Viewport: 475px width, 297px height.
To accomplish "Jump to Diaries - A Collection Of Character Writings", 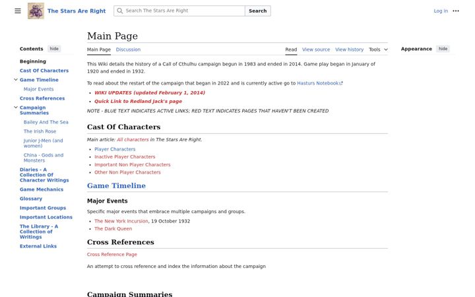I will pos(44,175).
